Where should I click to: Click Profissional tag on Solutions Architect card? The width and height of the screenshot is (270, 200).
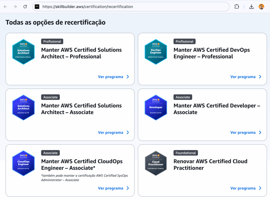pos(52,41)
